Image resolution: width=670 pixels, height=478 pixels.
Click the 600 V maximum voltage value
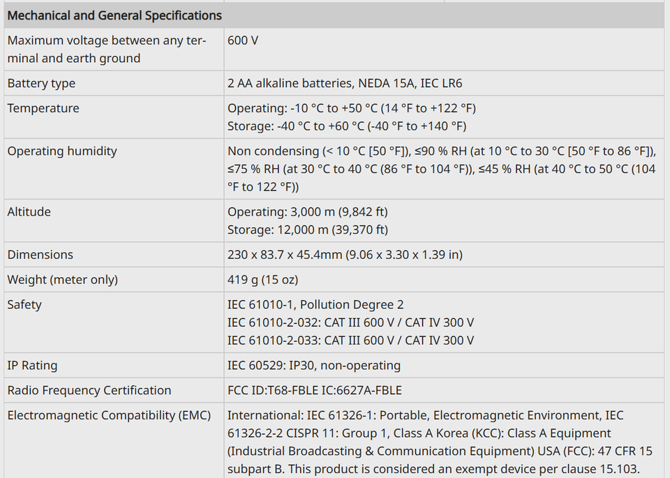coord(243,40)
